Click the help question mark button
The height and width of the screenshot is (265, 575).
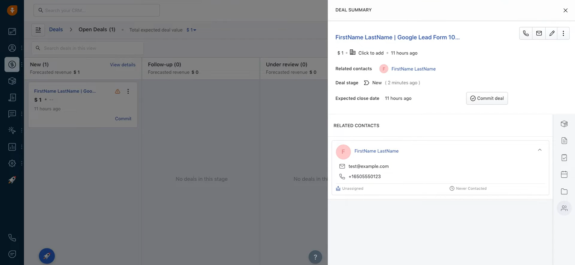[315, 257]
